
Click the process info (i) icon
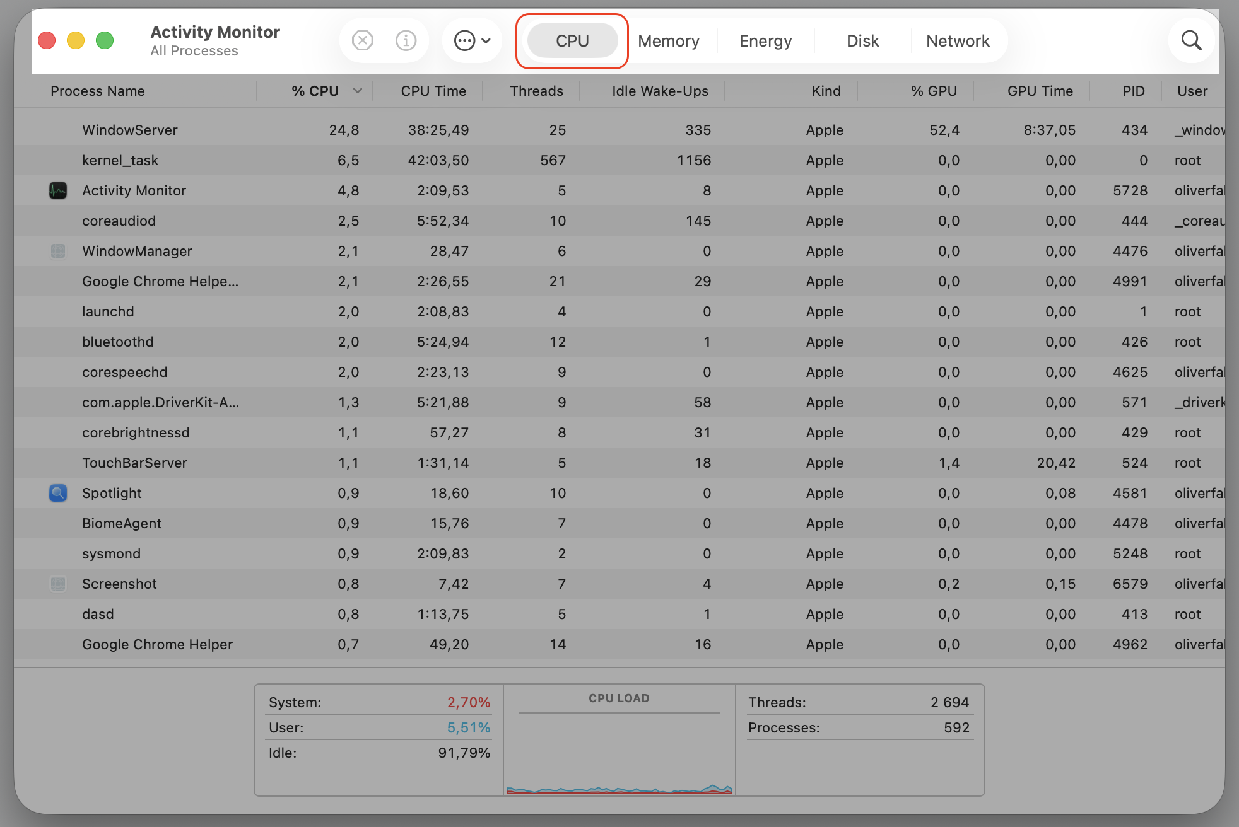click(x=406, y=41)
